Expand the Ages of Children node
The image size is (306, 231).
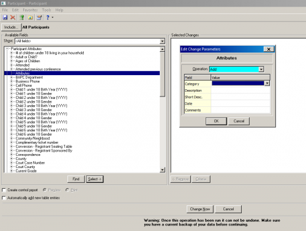pos(12,61)
